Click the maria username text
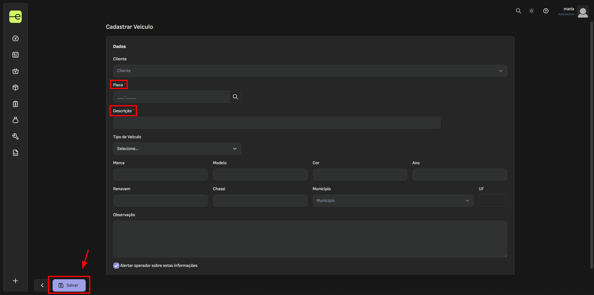594x295 pixels. [x=569, y=9]
